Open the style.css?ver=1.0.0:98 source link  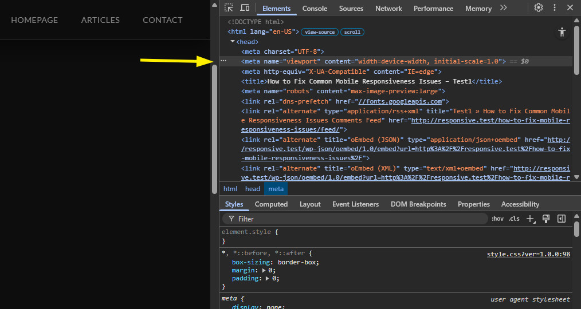[528, 254]
